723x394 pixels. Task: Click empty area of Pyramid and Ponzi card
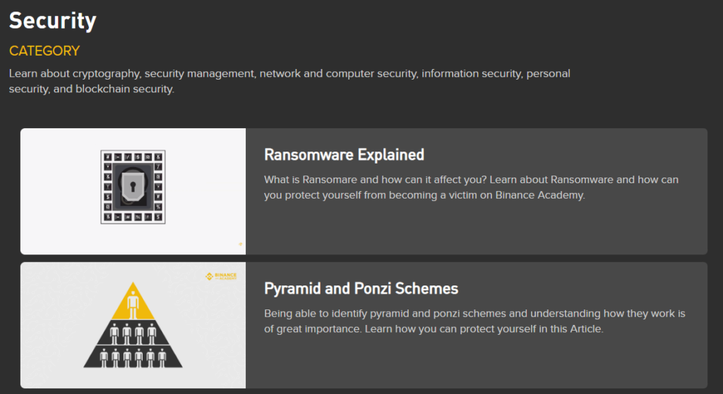coord(475,364)
